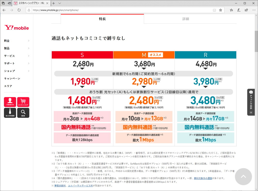
Task: Open the ご契約者さま account icon
Action: click(x=10, y=102)
